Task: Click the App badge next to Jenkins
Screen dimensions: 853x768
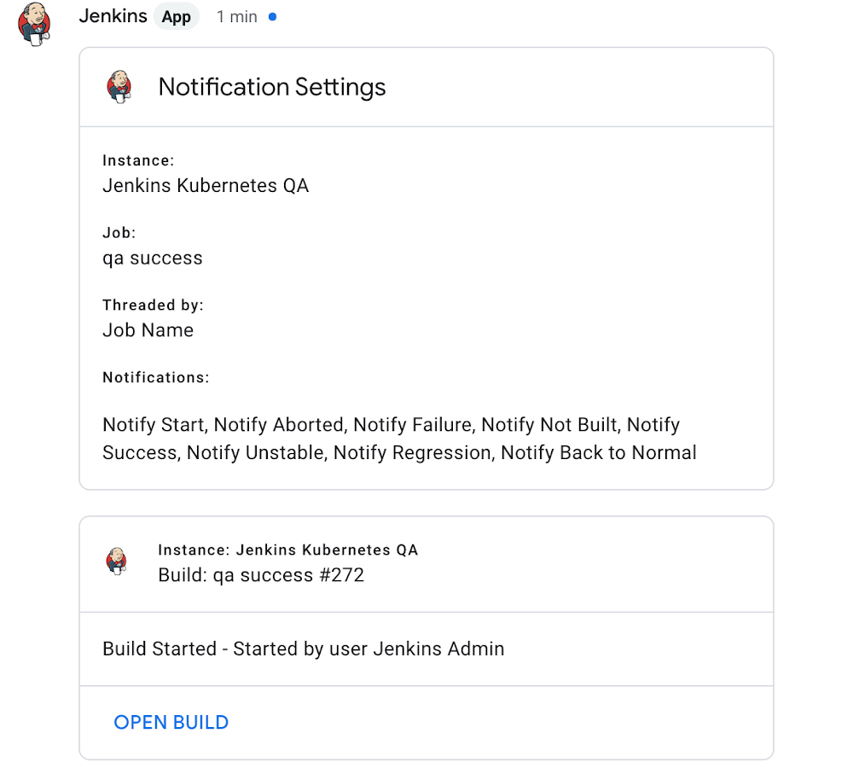Action: (x=176, y=16)
